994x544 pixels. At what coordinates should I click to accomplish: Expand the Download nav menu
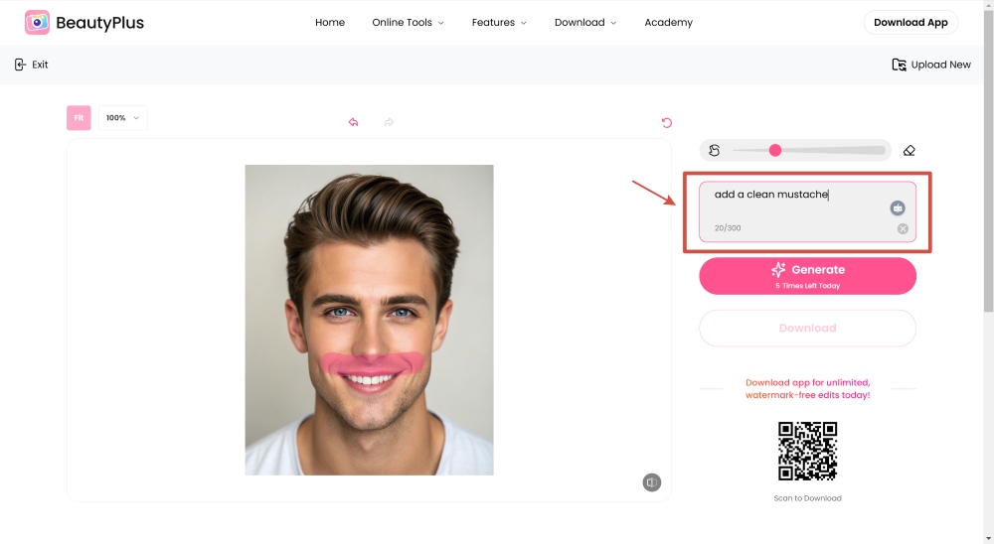click(x=585, y=22)
